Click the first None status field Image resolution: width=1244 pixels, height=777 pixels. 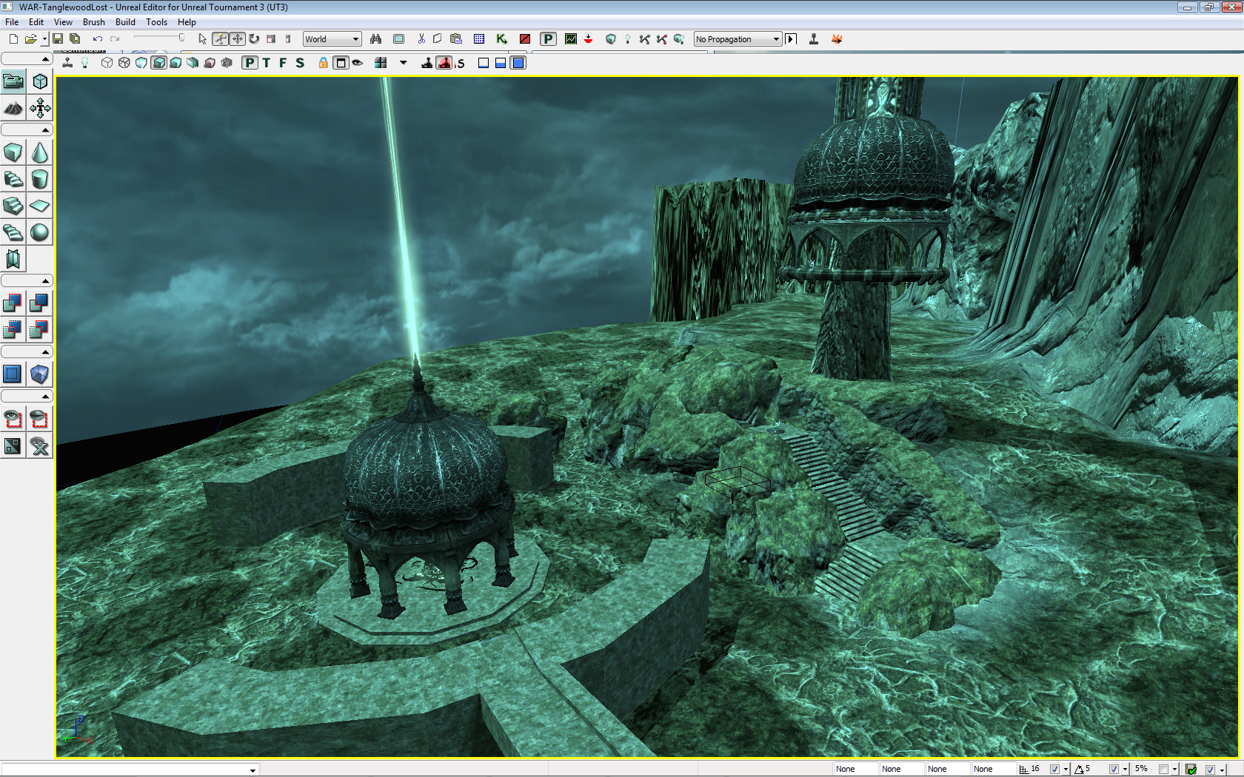(856, 769)
